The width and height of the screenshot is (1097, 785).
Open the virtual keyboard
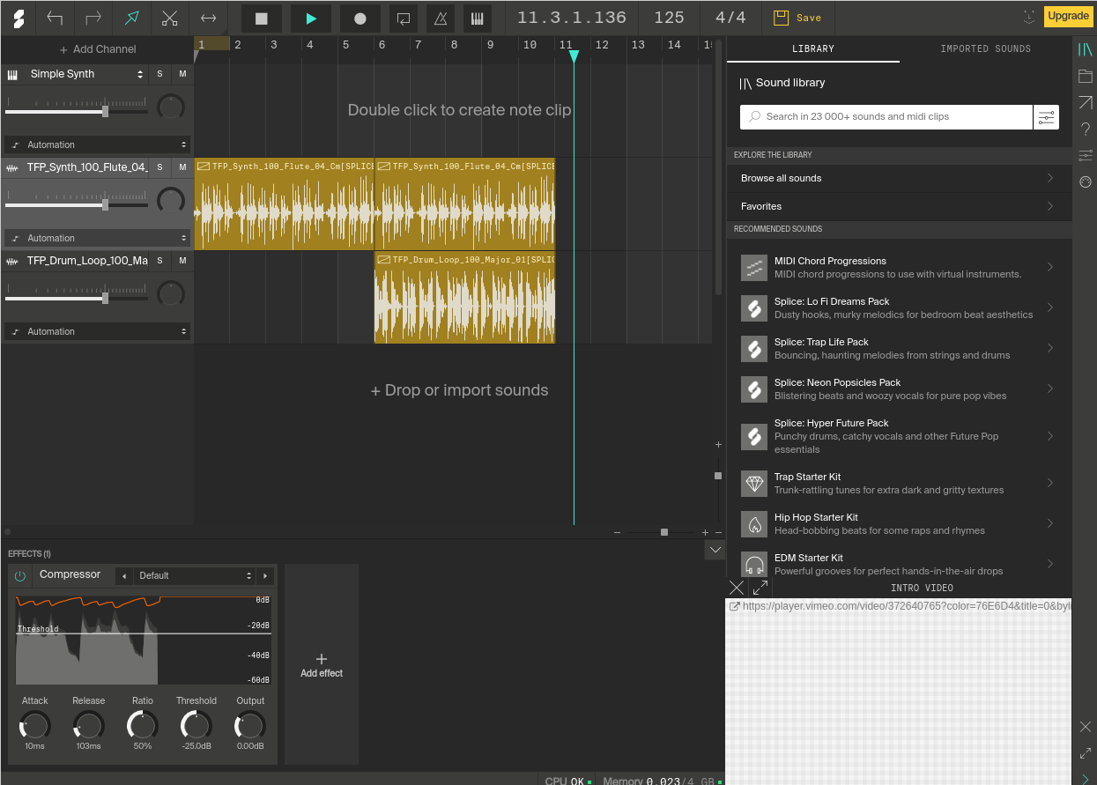pos(477,18)
